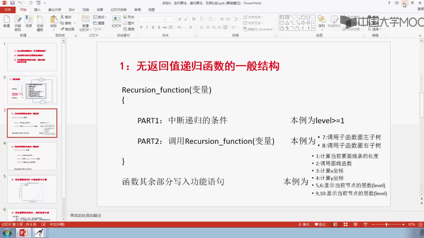Toggle the 备注 notes pane in status bar

point(303,224)
